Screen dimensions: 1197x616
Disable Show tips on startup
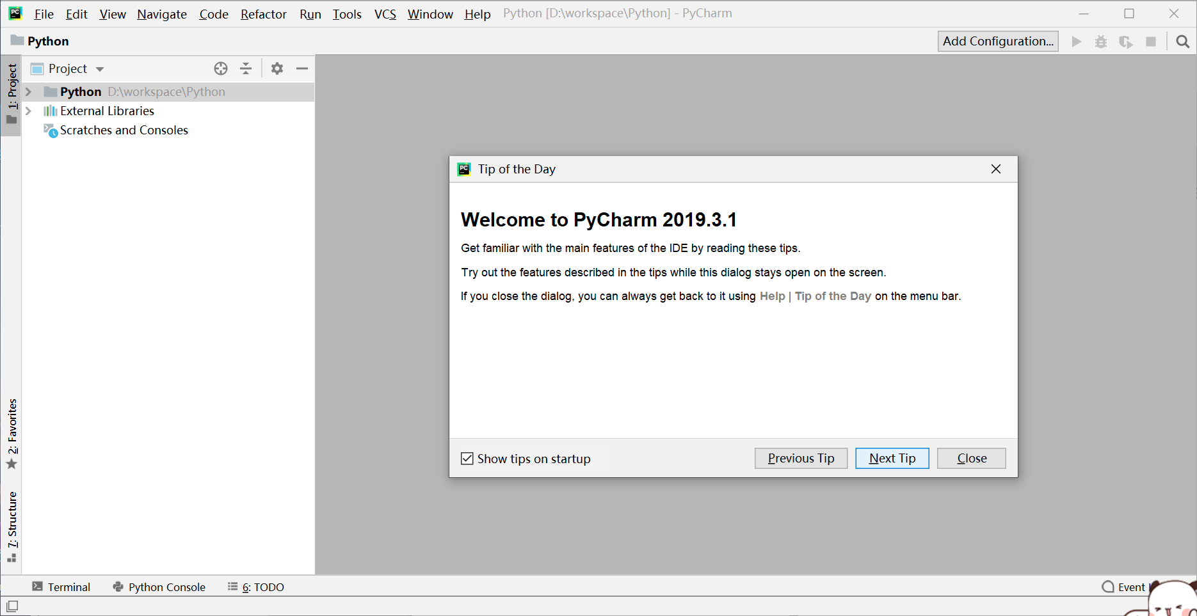[x=467, y=459]
